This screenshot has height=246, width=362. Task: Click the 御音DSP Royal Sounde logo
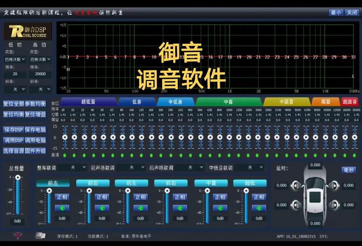click(28, 31)
